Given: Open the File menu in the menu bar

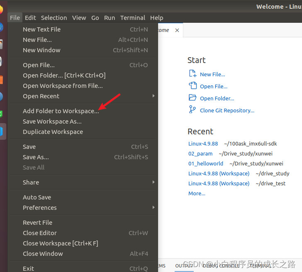Looking at the screenshot, I should (15, 18).
